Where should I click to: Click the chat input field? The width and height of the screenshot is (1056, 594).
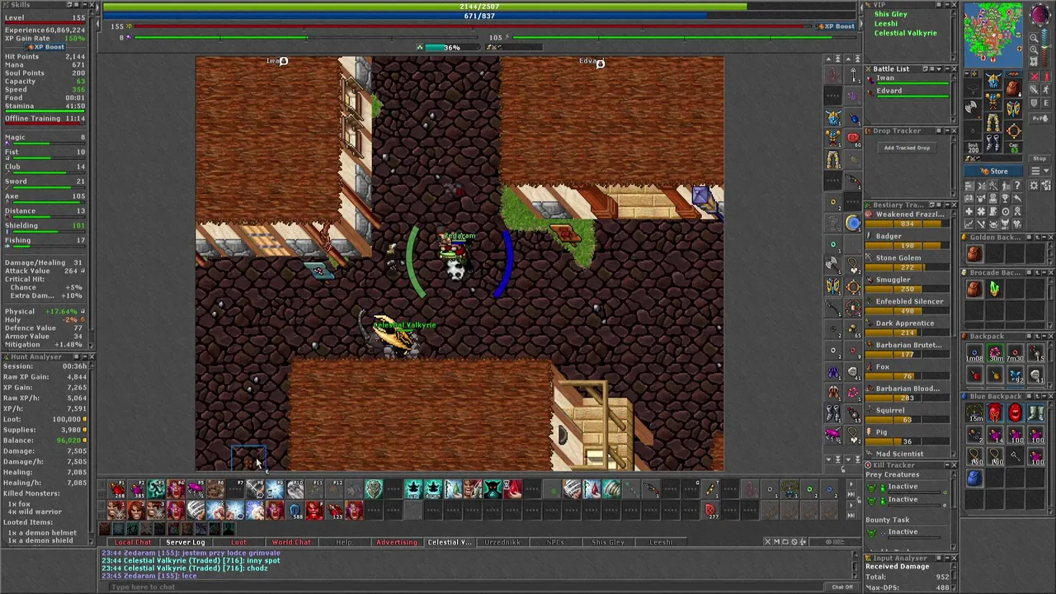click(466, 587)
